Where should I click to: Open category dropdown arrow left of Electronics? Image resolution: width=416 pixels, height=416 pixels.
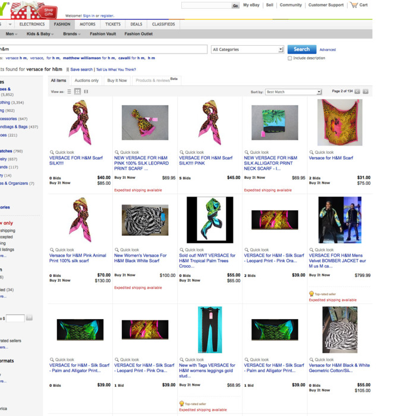(x=10, y=24)
